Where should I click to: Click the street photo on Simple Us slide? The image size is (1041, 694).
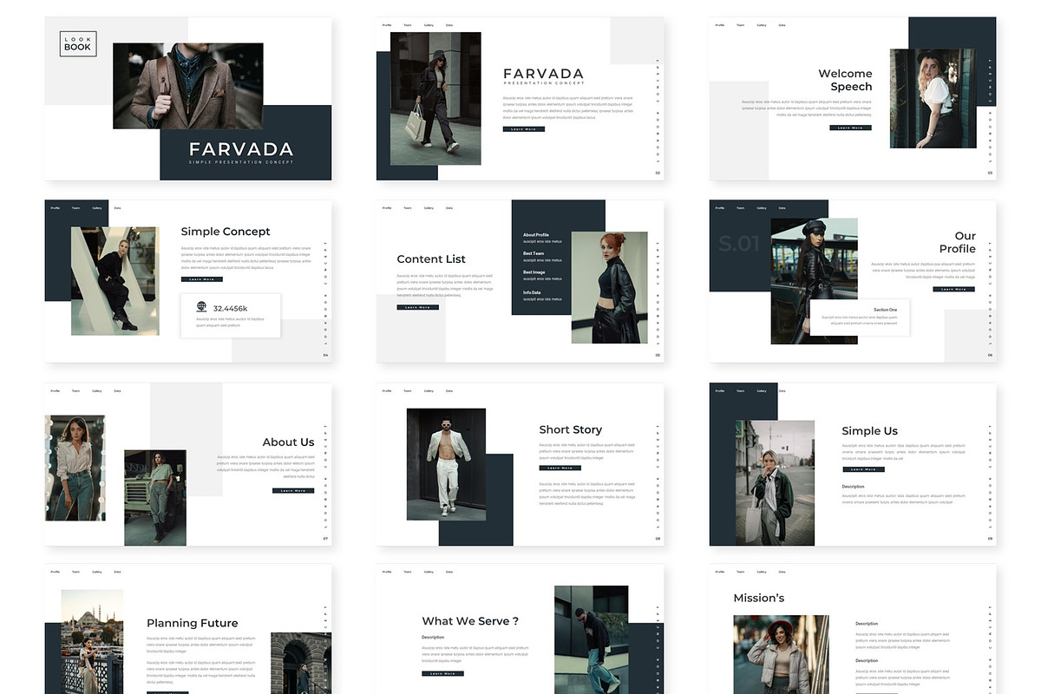775,483
